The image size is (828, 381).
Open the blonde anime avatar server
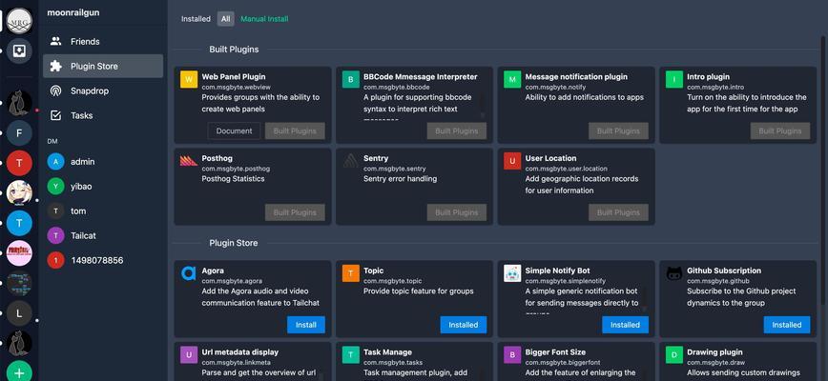(19, 192)
